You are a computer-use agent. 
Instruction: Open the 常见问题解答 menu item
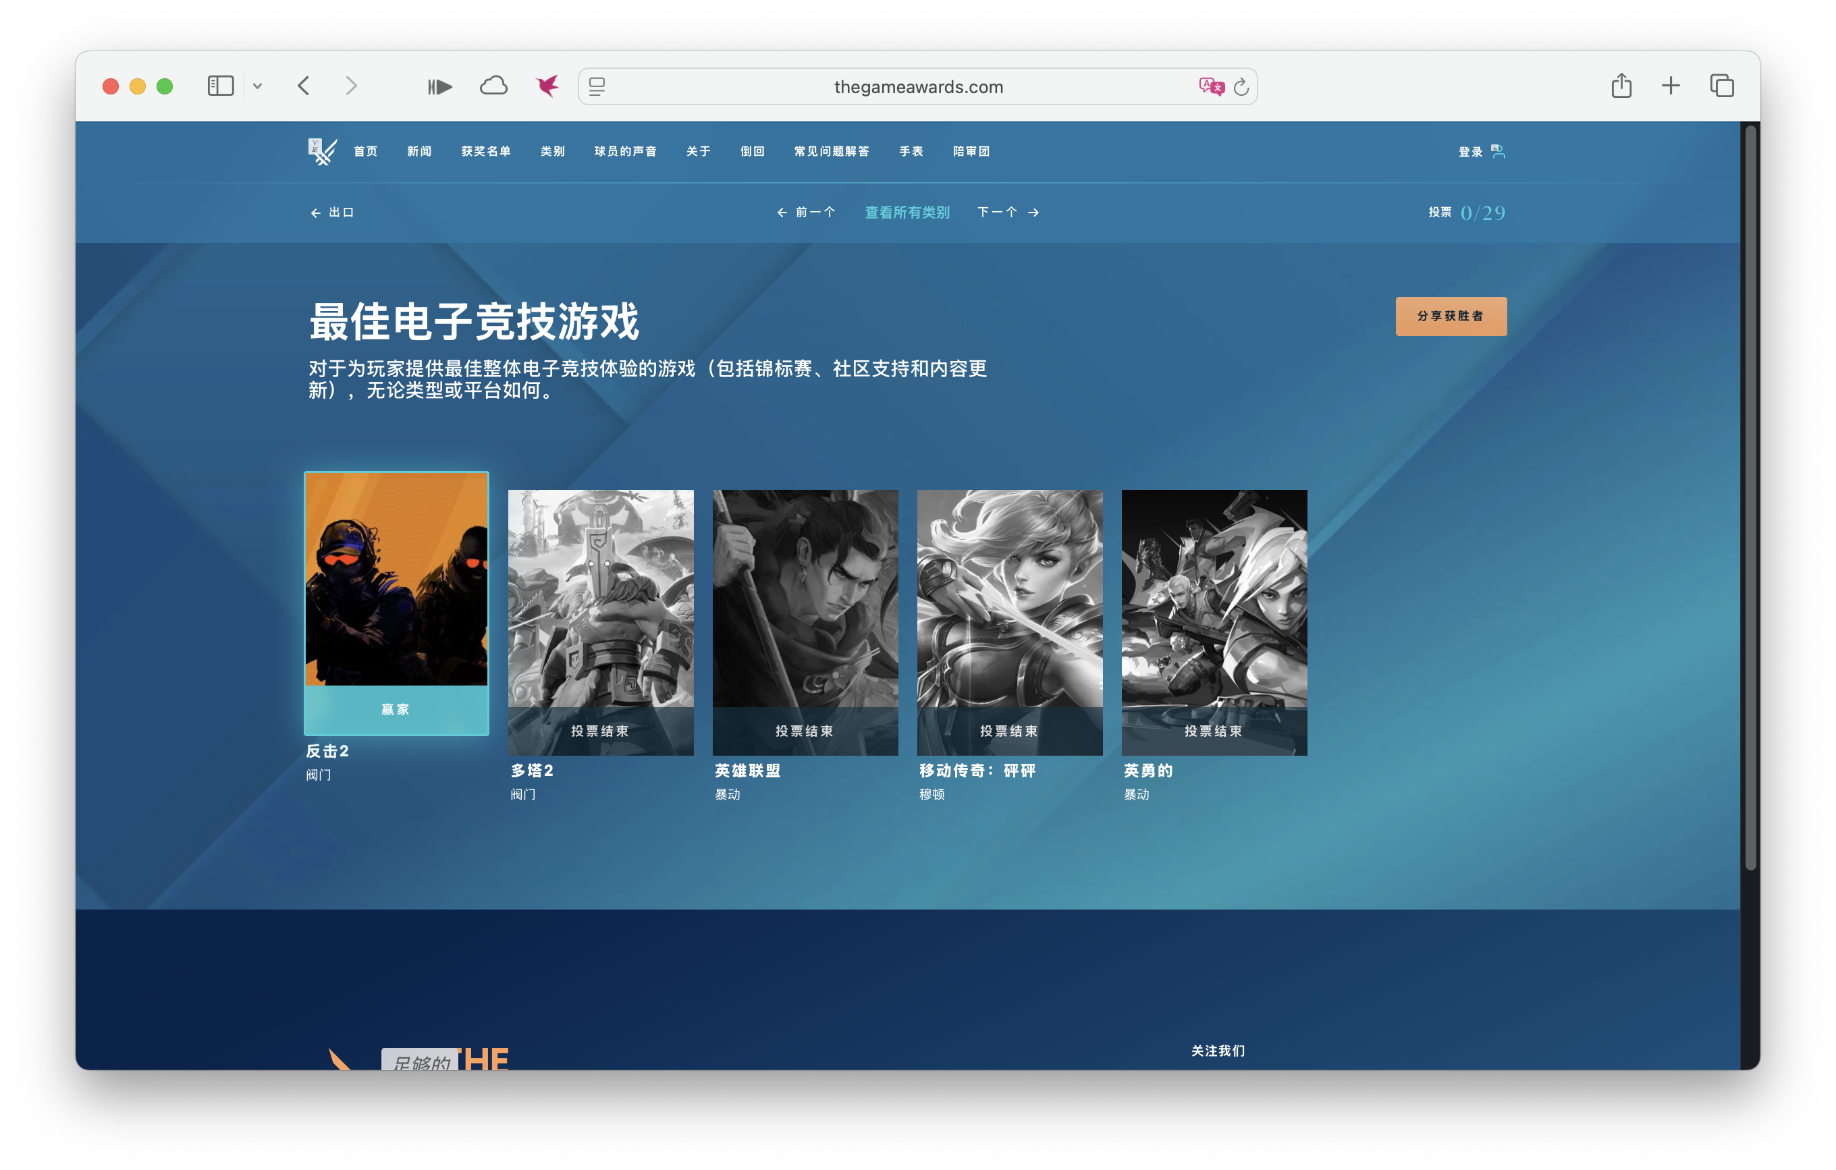click(832, 151)
